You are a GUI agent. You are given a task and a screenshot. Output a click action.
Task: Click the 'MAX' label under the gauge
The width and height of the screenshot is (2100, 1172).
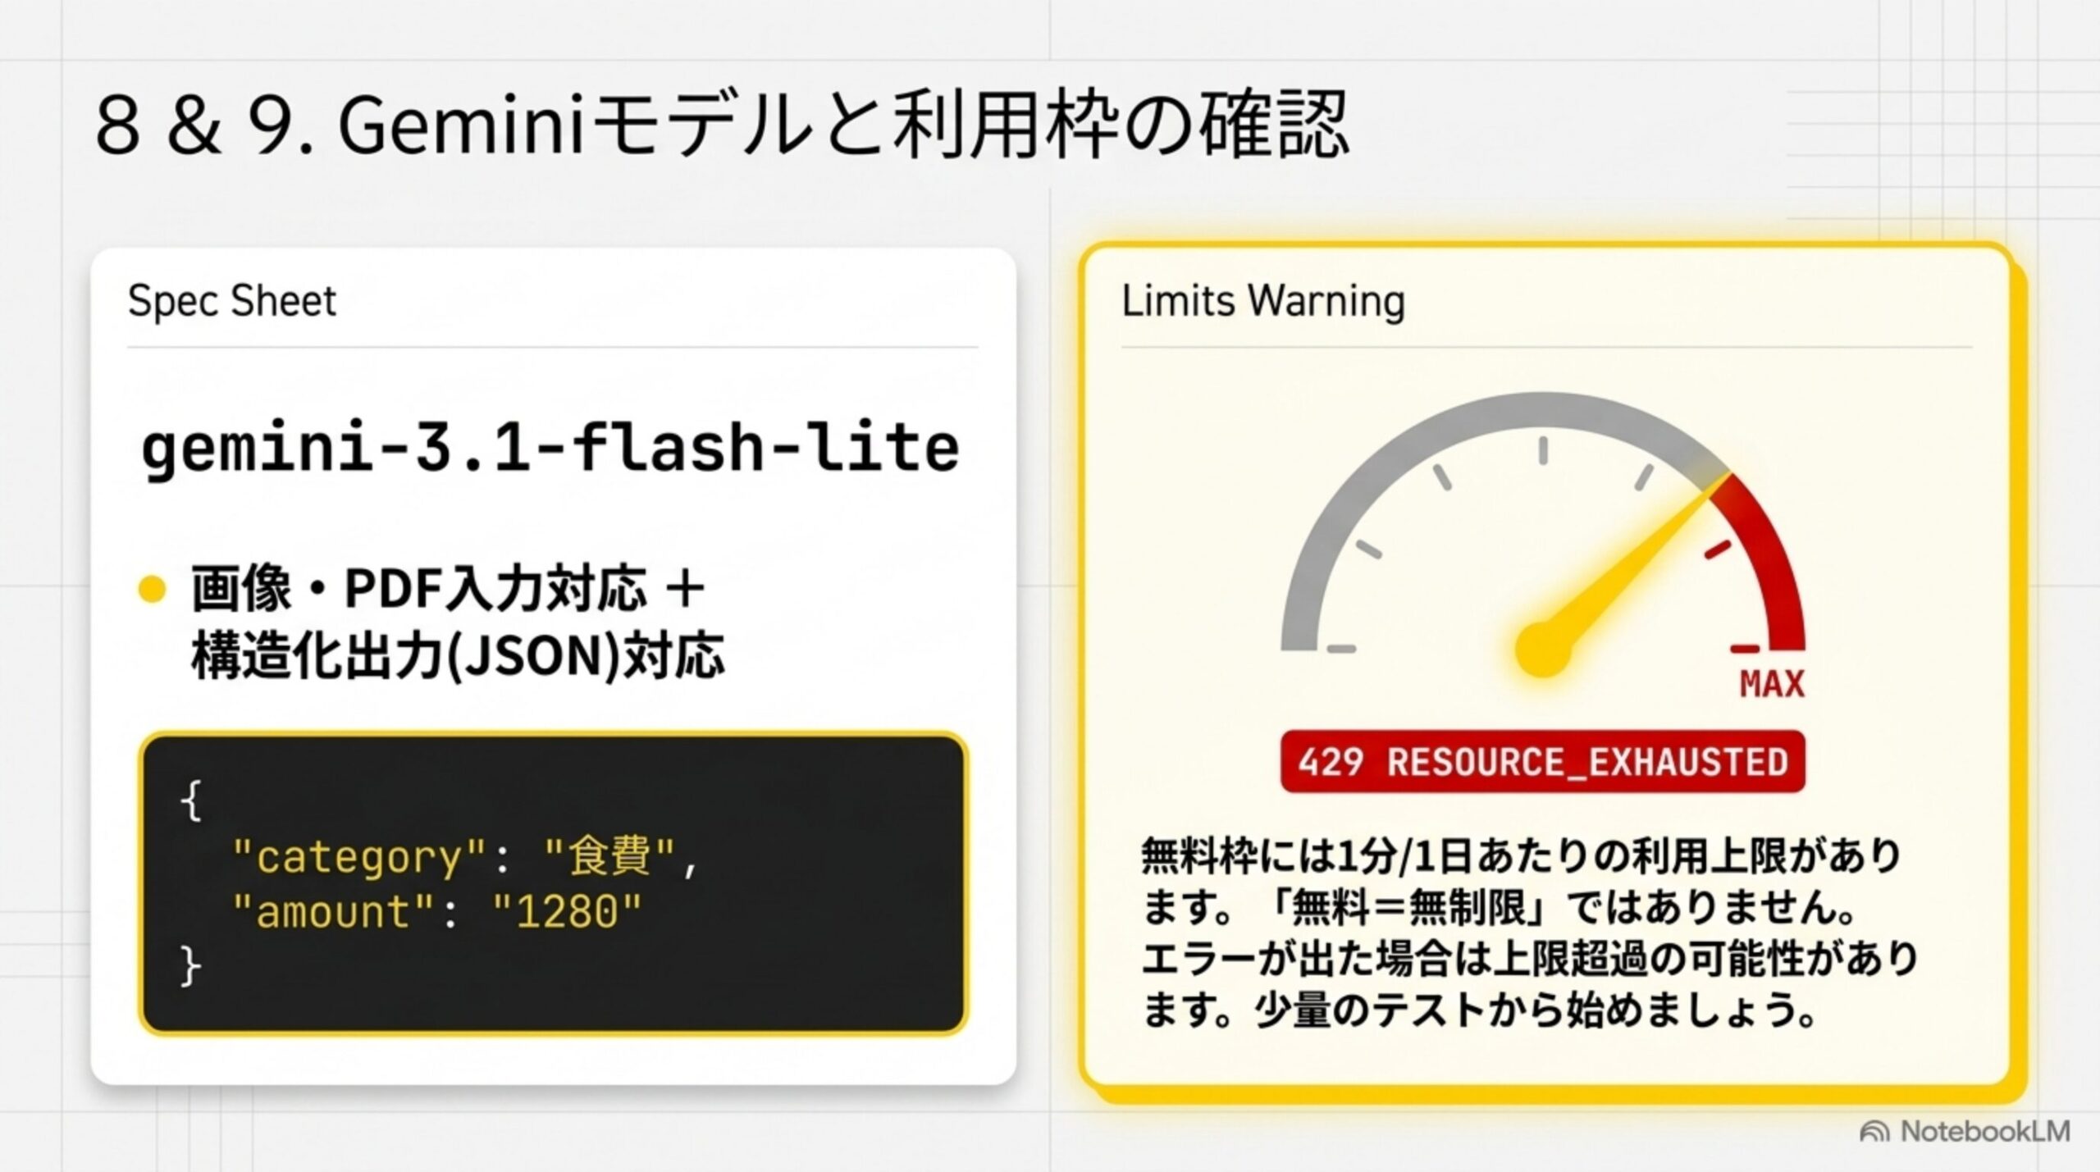[1772, 683]
